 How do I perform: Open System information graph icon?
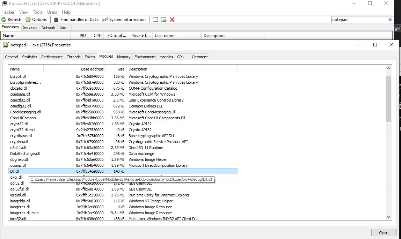pos(105,20)
